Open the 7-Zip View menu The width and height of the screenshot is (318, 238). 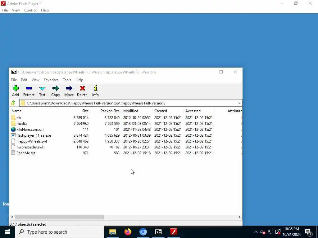tap(35, 80)
